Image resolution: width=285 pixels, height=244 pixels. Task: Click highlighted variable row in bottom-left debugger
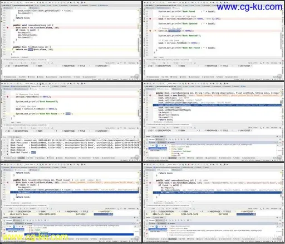(x=79, y=235)
